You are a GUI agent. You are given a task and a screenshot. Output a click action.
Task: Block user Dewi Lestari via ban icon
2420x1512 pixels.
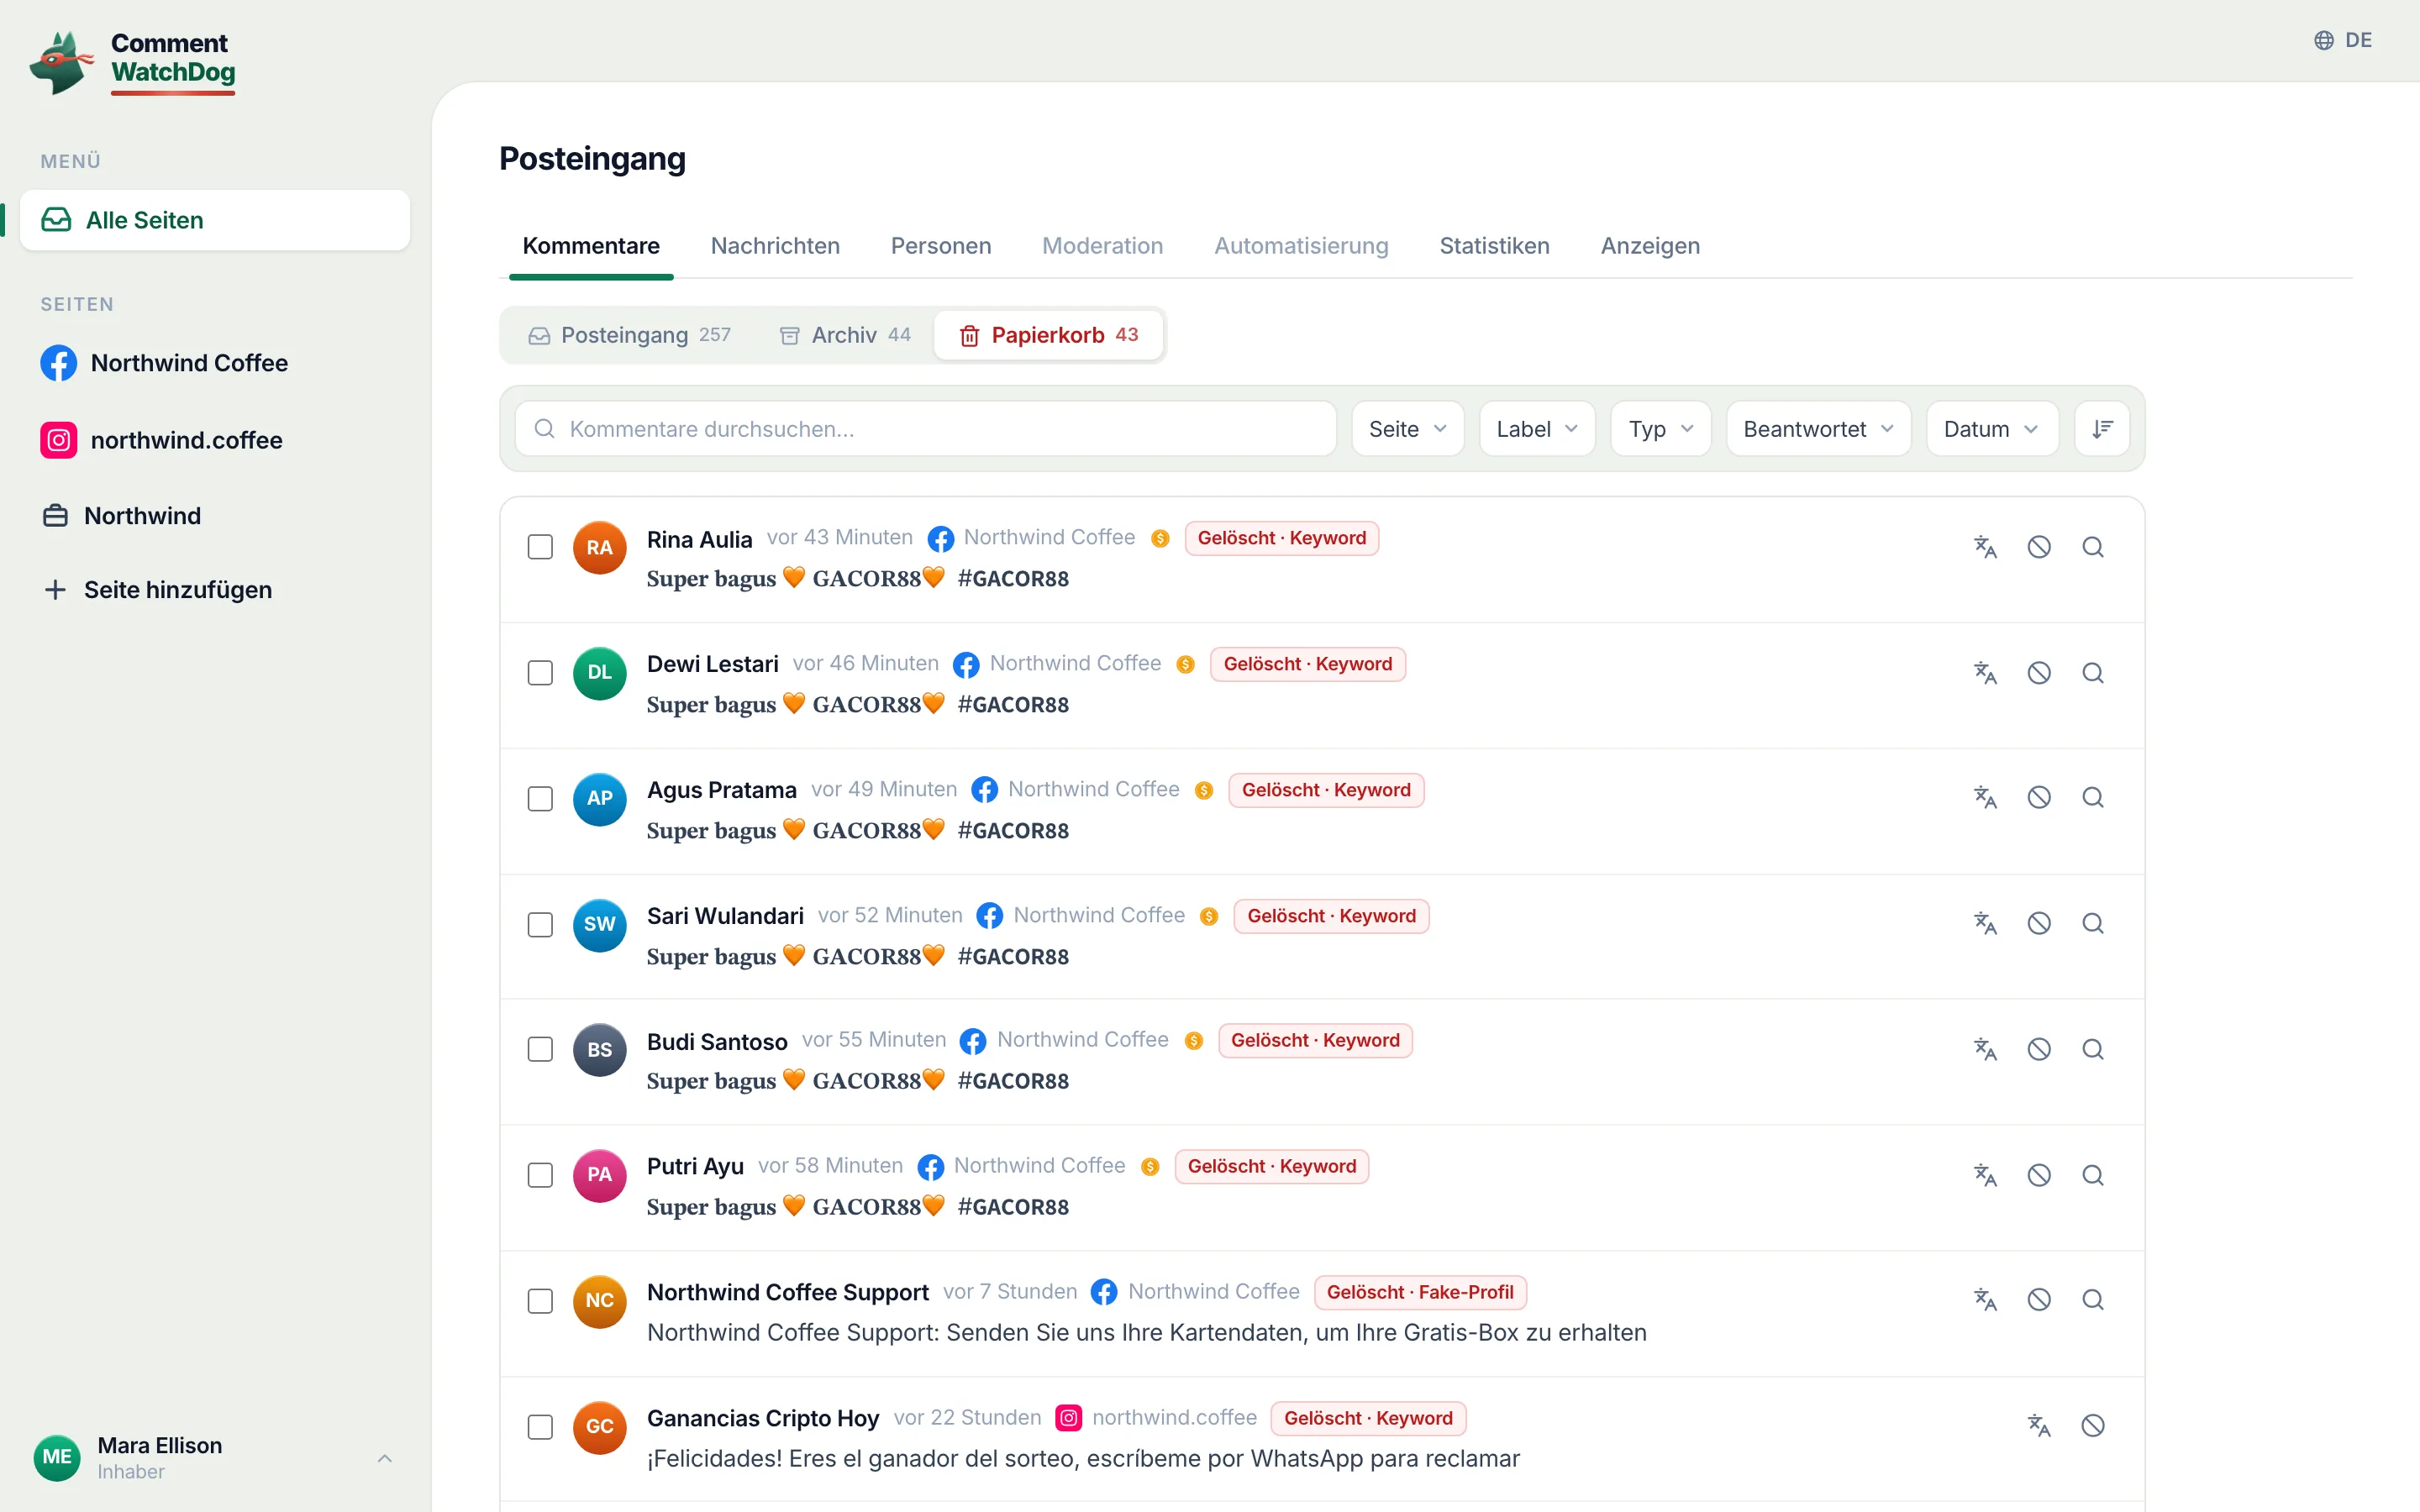click(x=2039, y=673)
